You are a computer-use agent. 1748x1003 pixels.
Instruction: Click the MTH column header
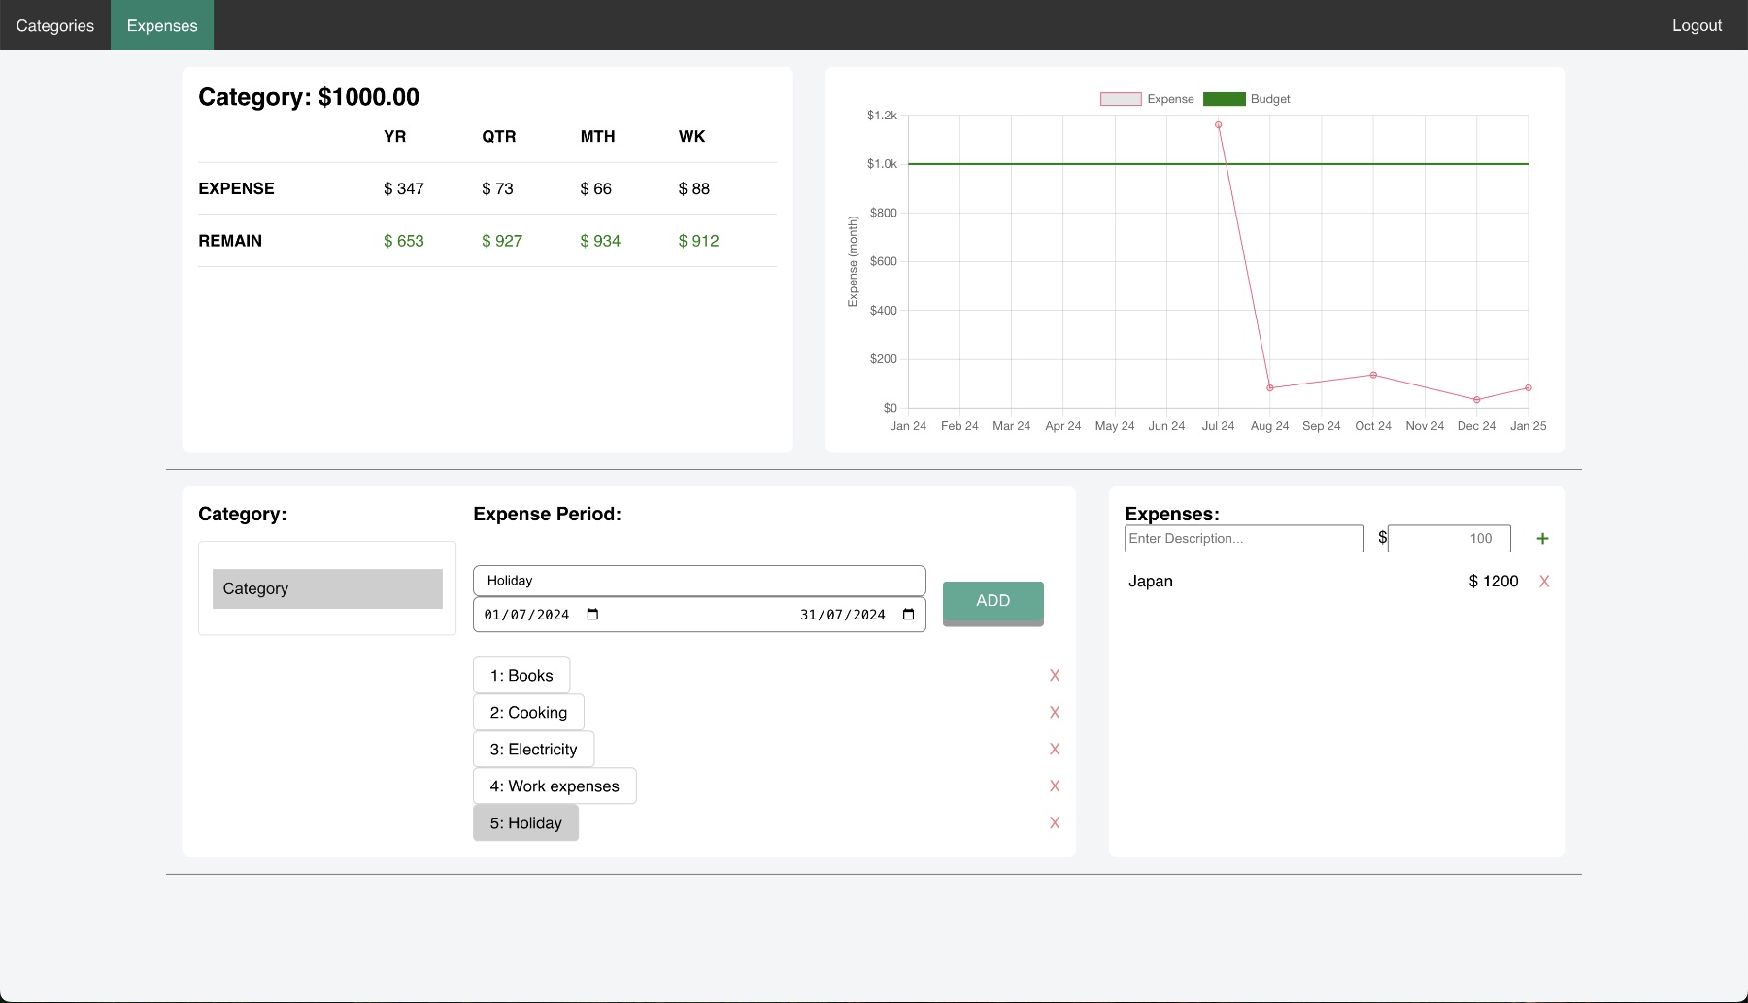(x=598, y=137)
